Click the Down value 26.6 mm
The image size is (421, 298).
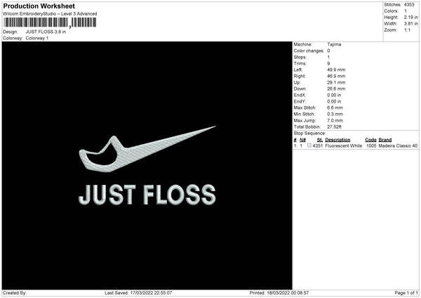[x=336, y=89]
